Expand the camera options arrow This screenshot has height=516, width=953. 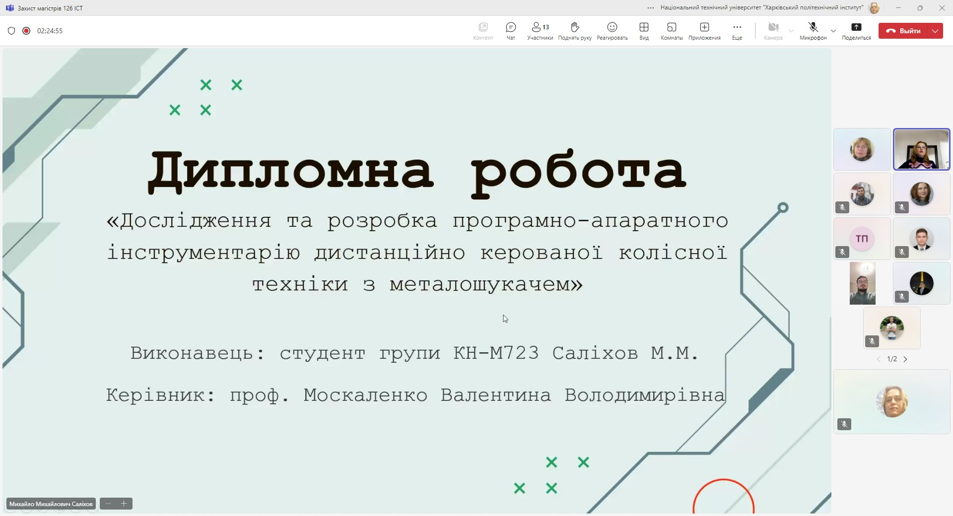point(791,31)
